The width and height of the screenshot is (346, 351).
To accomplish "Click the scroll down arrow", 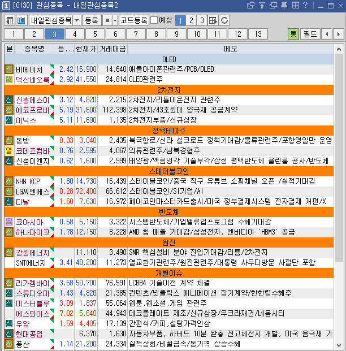I will pyautogui.click(x=339, y=345).
